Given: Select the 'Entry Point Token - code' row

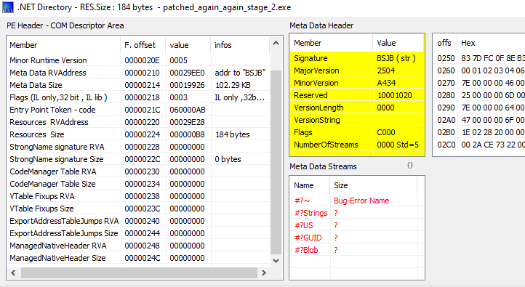Looking at the screenshot, I should coord(138,110).
